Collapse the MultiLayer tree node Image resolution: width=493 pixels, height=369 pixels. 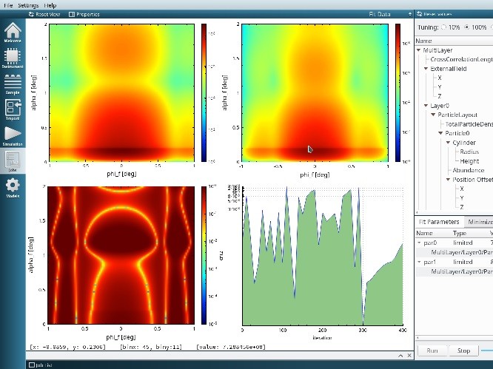coord(418,50)
